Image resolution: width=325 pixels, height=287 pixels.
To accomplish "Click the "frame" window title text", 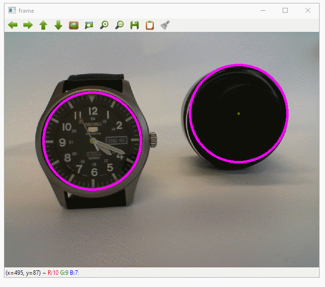I will 26,11.
